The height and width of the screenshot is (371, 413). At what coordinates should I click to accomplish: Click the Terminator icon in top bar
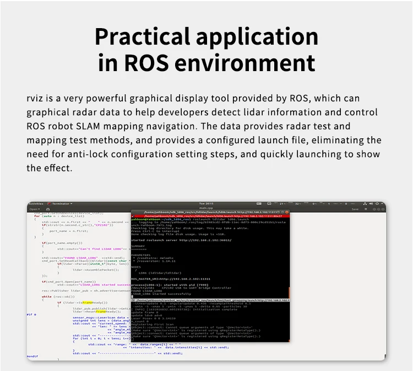tap(48, 203)
